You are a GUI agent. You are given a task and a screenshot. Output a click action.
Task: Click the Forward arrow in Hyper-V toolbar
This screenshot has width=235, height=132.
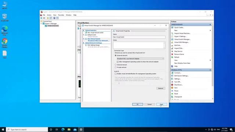[x=44, y=18]
